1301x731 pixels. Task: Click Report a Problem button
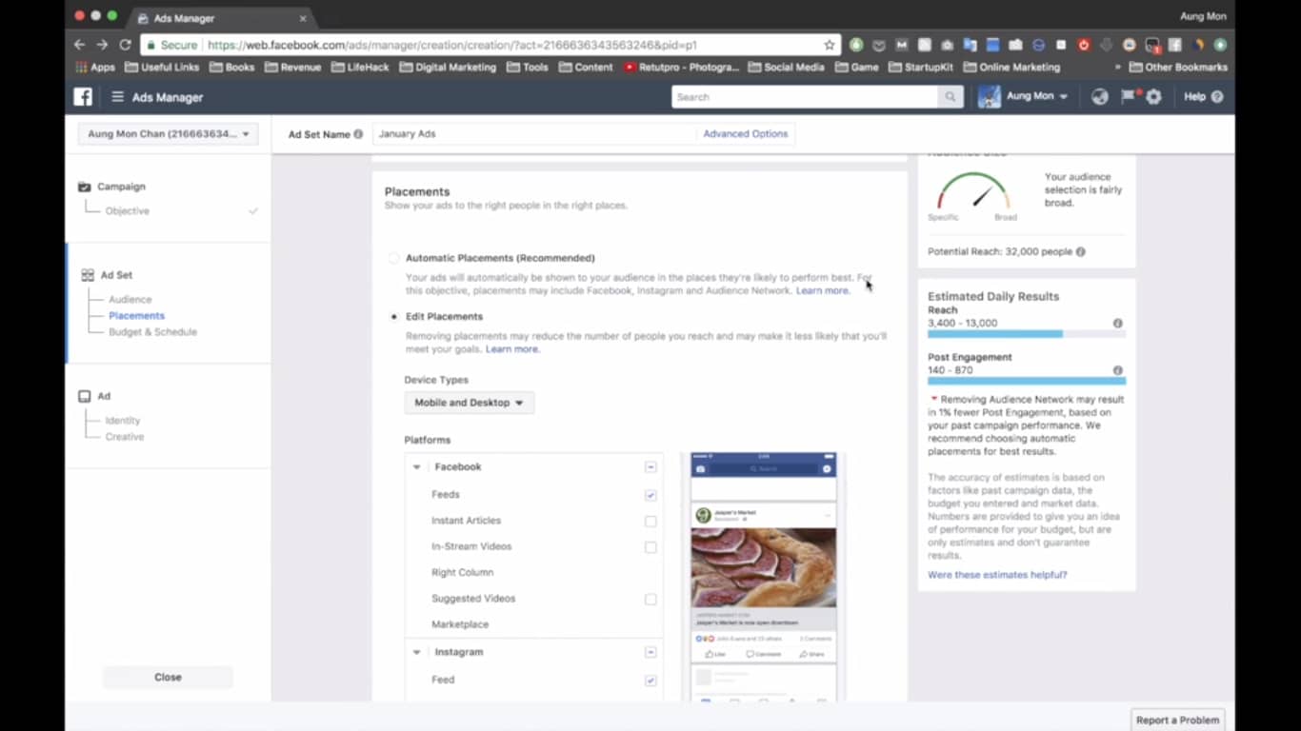click(x=1177, y=721)
